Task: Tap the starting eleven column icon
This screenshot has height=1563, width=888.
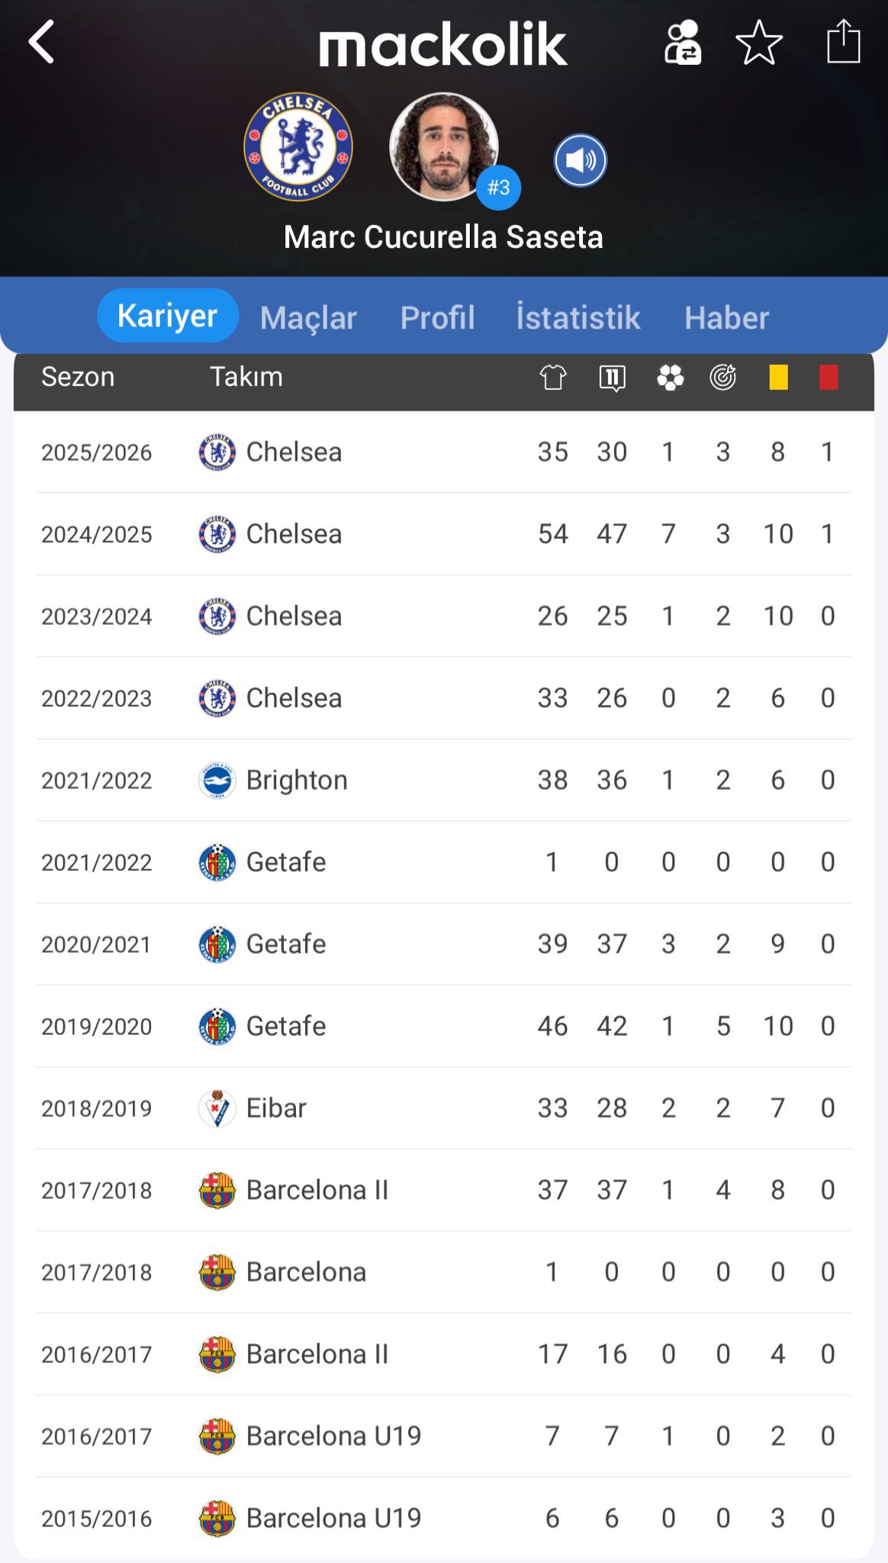Action: point(612,377)
